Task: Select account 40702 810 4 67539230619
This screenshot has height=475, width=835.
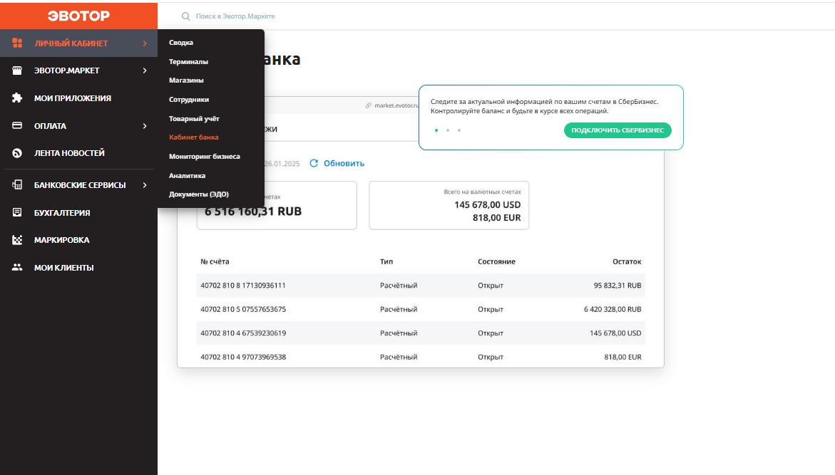Action: pyautogui.click(x=243, y=333)
